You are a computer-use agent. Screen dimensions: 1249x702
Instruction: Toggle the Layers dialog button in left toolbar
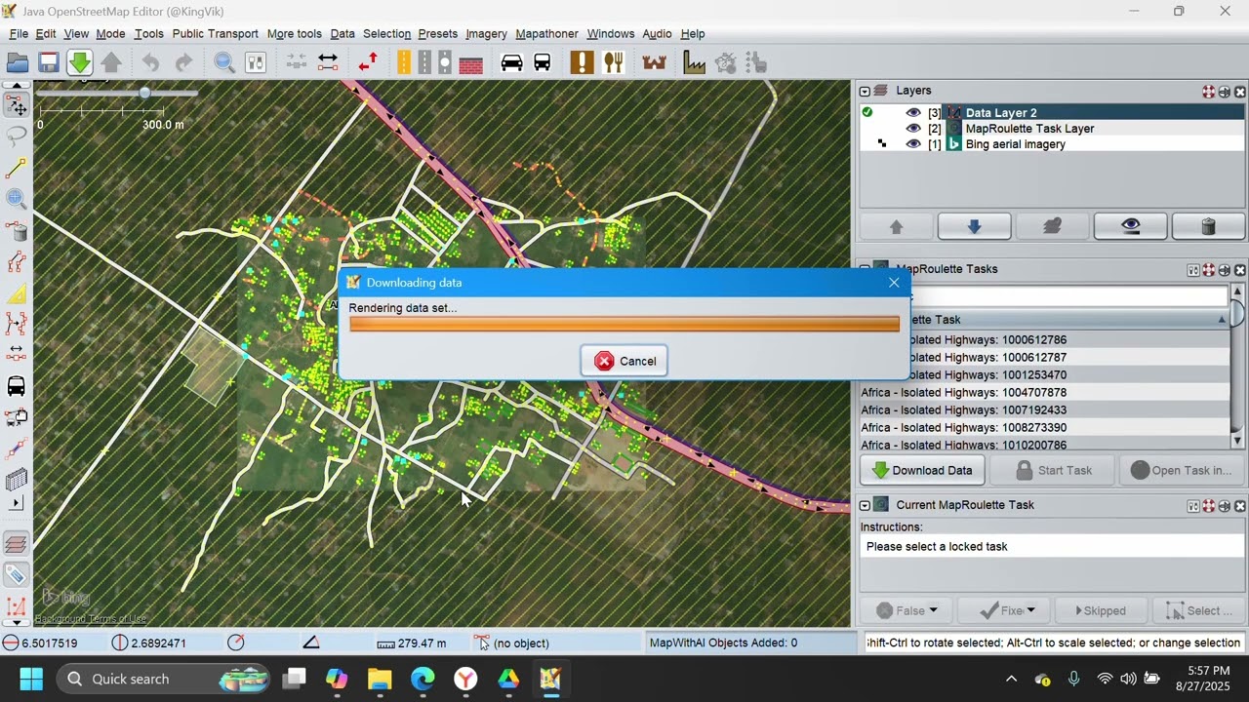[17, 544]
